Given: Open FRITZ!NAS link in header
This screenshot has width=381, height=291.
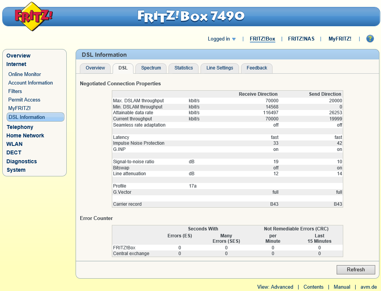Looking at the screenshot, I should coord(301,39).
